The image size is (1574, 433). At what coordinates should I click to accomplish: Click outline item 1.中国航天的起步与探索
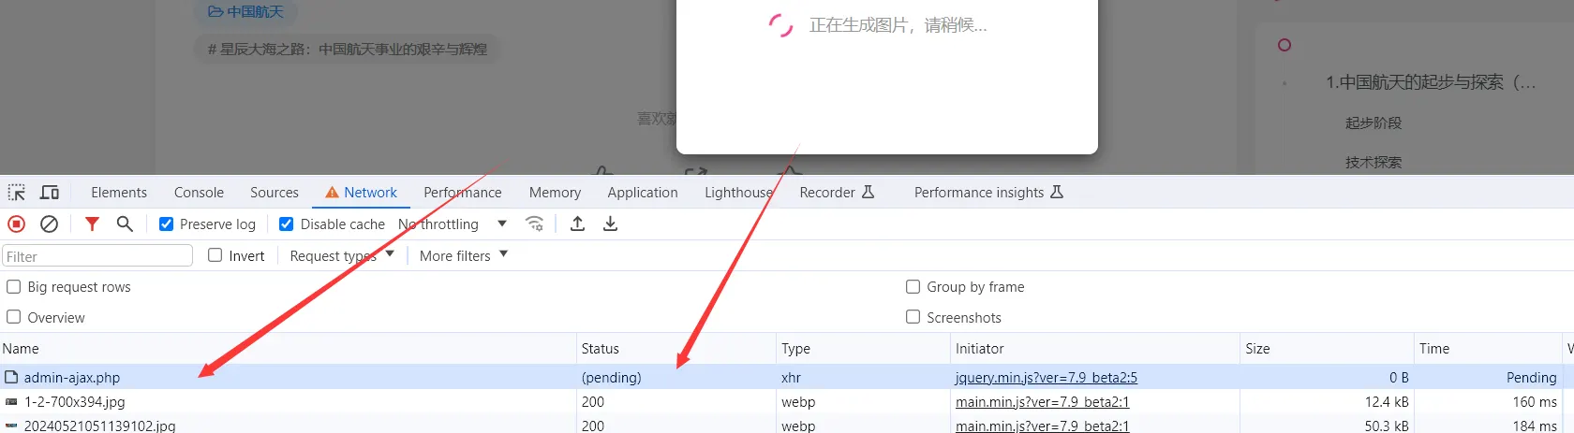coord(1431,82)
